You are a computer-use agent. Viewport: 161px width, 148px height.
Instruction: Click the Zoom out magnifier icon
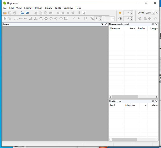point(145,19)
